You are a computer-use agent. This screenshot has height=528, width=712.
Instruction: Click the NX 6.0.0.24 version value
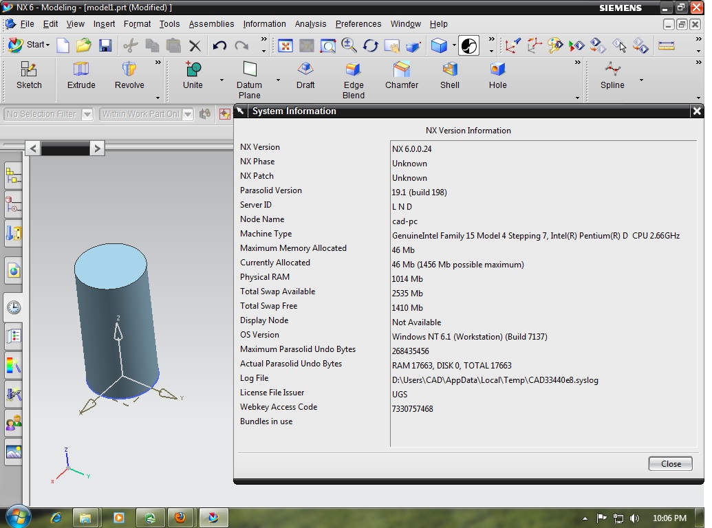(x=412, y=148)
